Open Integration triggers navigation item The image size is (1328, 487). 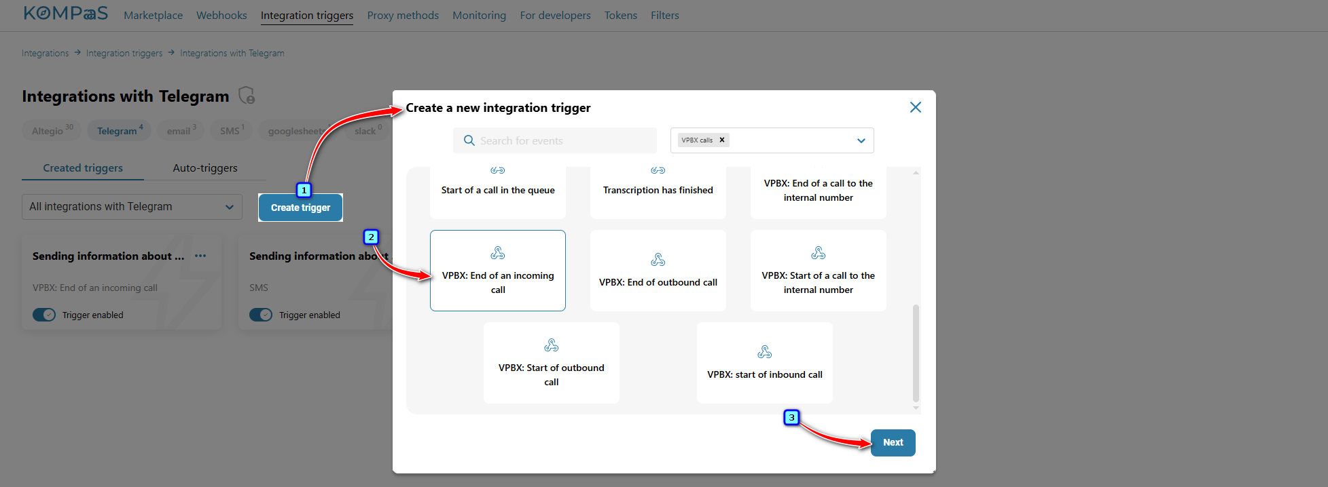[307, 15]
